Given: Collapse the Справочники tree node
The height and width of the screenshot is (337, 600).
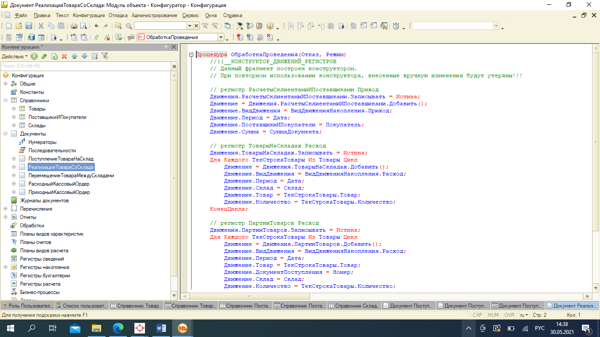Looking at the screenshot, I should pos(5,100).
